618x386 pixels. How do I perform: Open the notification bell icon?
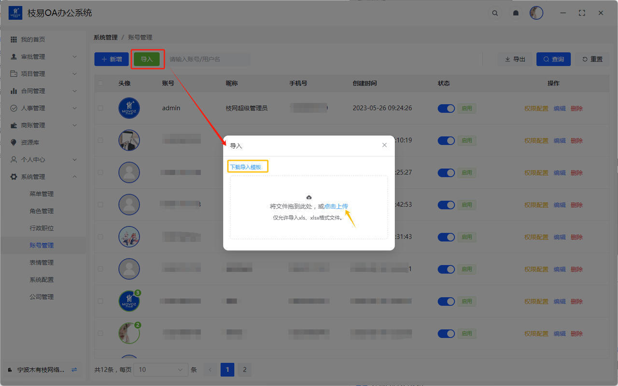pos(516,13)
